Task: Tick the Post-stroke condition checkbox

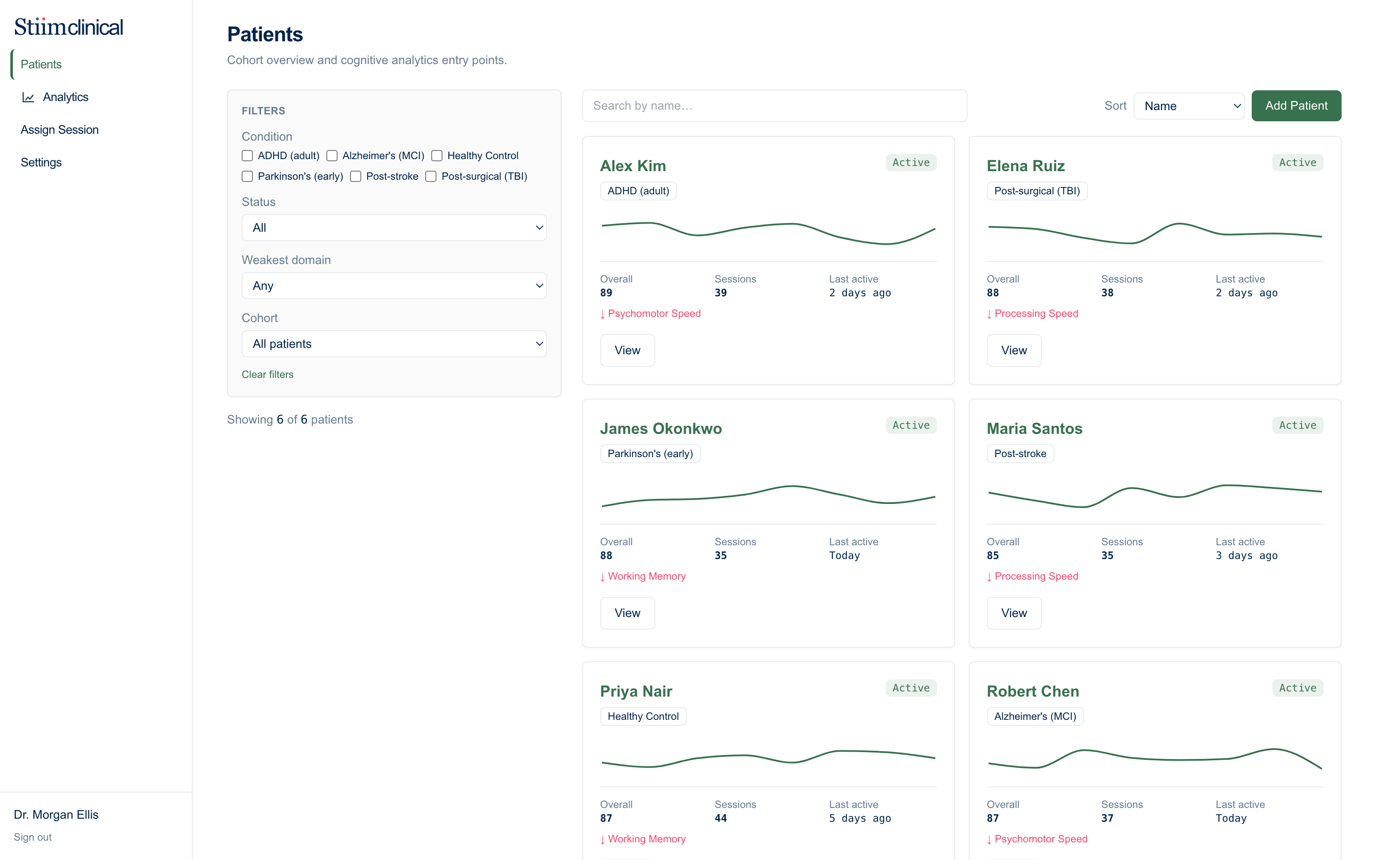Action: click(x=356, y=176)
